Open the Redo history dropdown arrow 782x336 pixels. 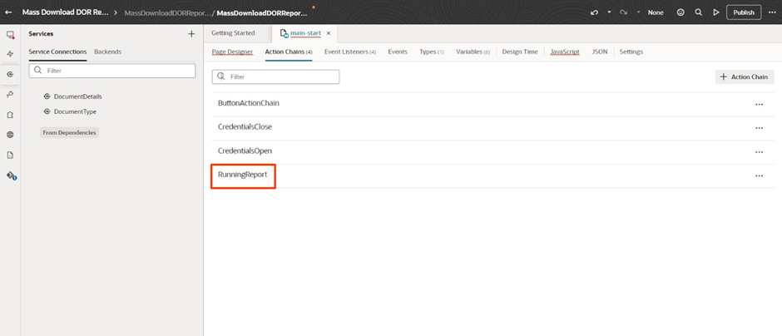click(x=638, y=12)
